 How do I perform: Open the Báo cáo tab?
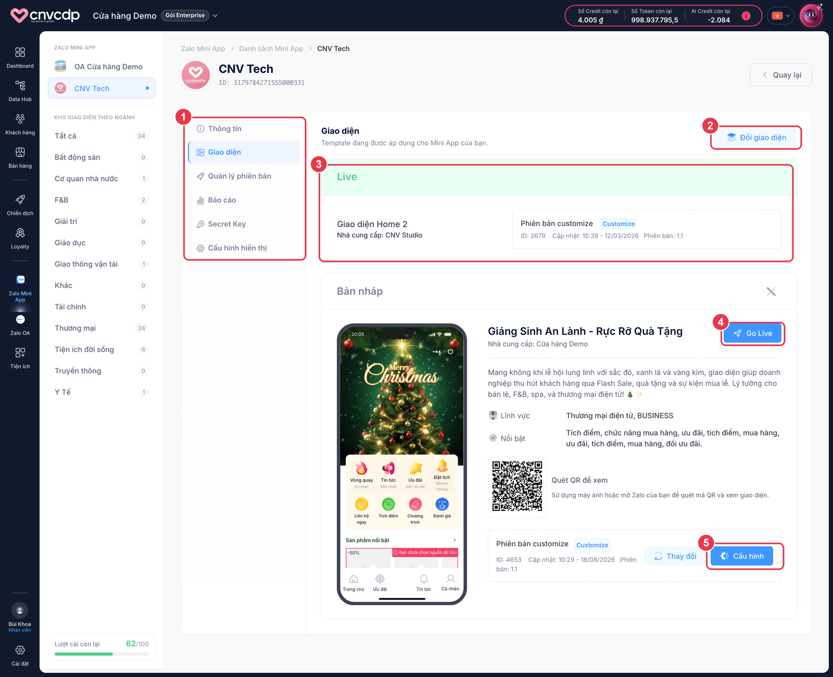[244, 200]
